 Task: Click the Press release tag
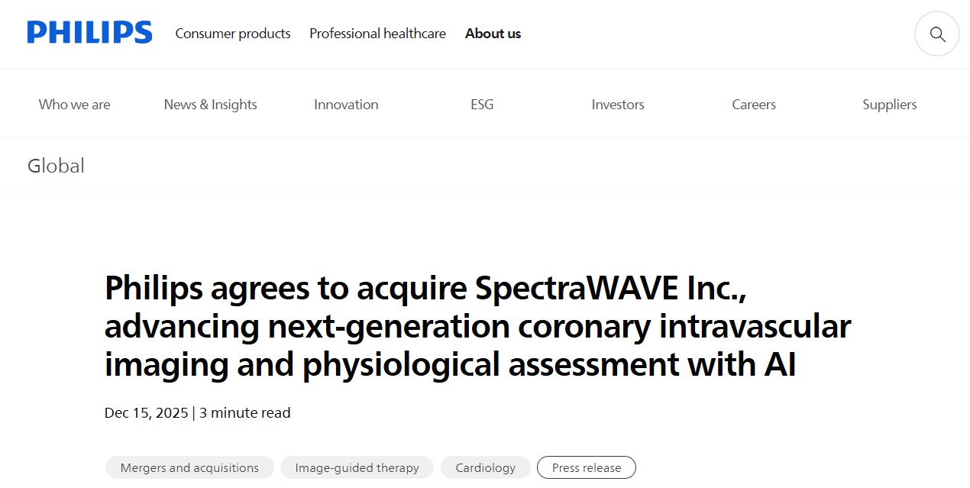click(x=587, y=467)
